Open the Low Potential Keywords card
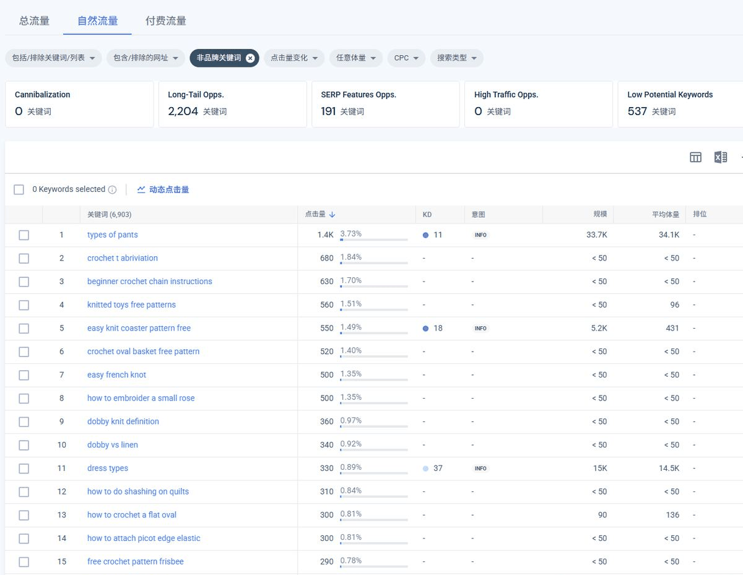This screenshot has width=743, height=575. (x=680, y=104)
